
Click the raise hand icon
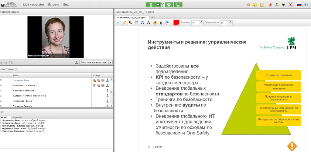coord(248,5)
